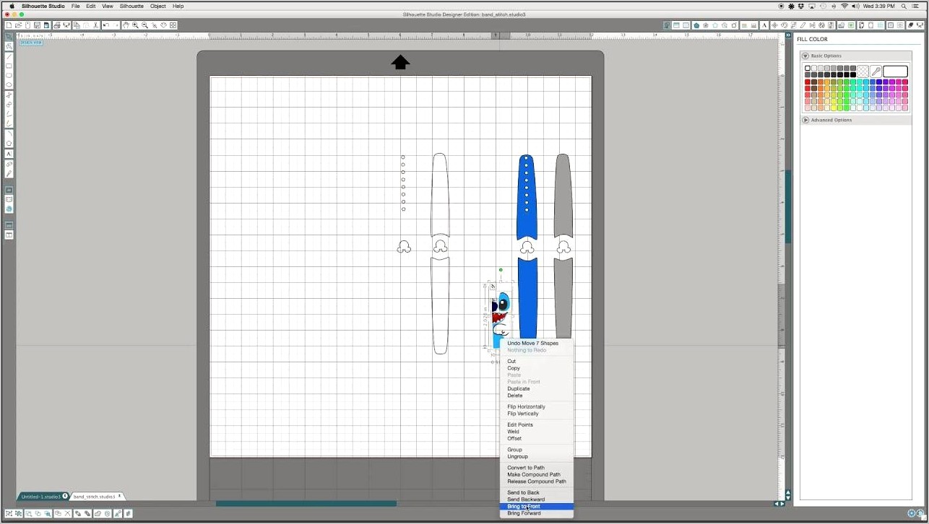Choose Ungroup in context menu
Screen dimensions: 929x524
point(536,456)
